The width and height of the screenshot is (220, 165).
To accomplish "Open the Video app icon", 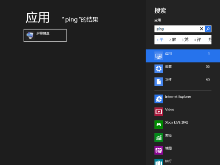I will coord(159,112).
